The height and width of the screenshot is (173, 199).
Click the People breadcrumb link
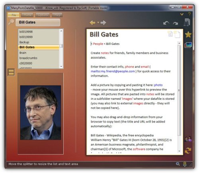pyautogui.click(x=98, y=44)
